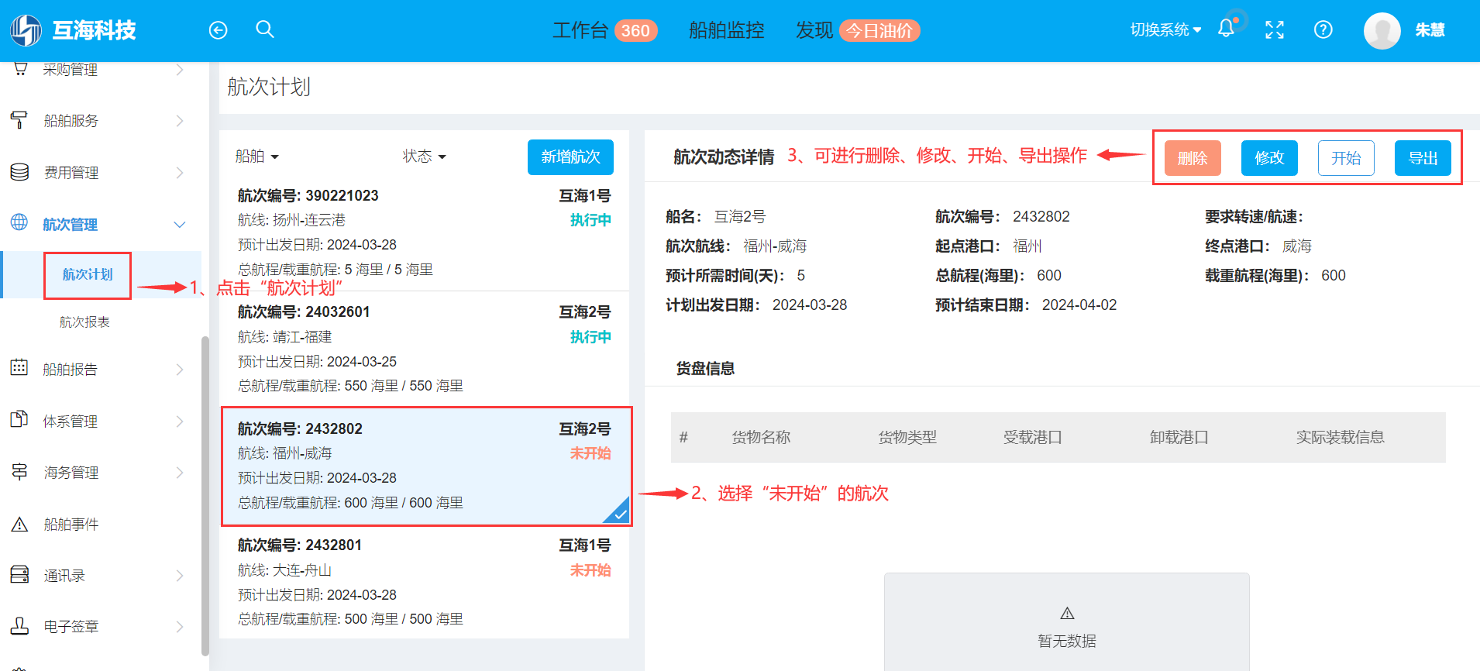Click the 电子签章 stamp icon
Screen dimensions: 1480x671
pos(19,626)
